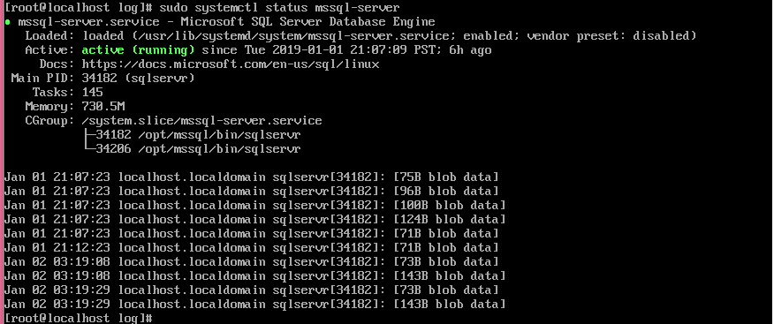This screenshot has width=774, height=324.
Task: Click log line timestamped Jan 01 21:12:23
Action: (x=251, y=247)
